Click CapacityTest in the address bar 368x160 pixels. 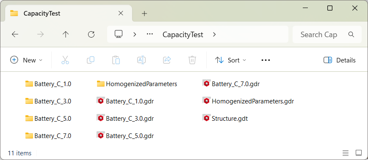(x=183, y=35)
